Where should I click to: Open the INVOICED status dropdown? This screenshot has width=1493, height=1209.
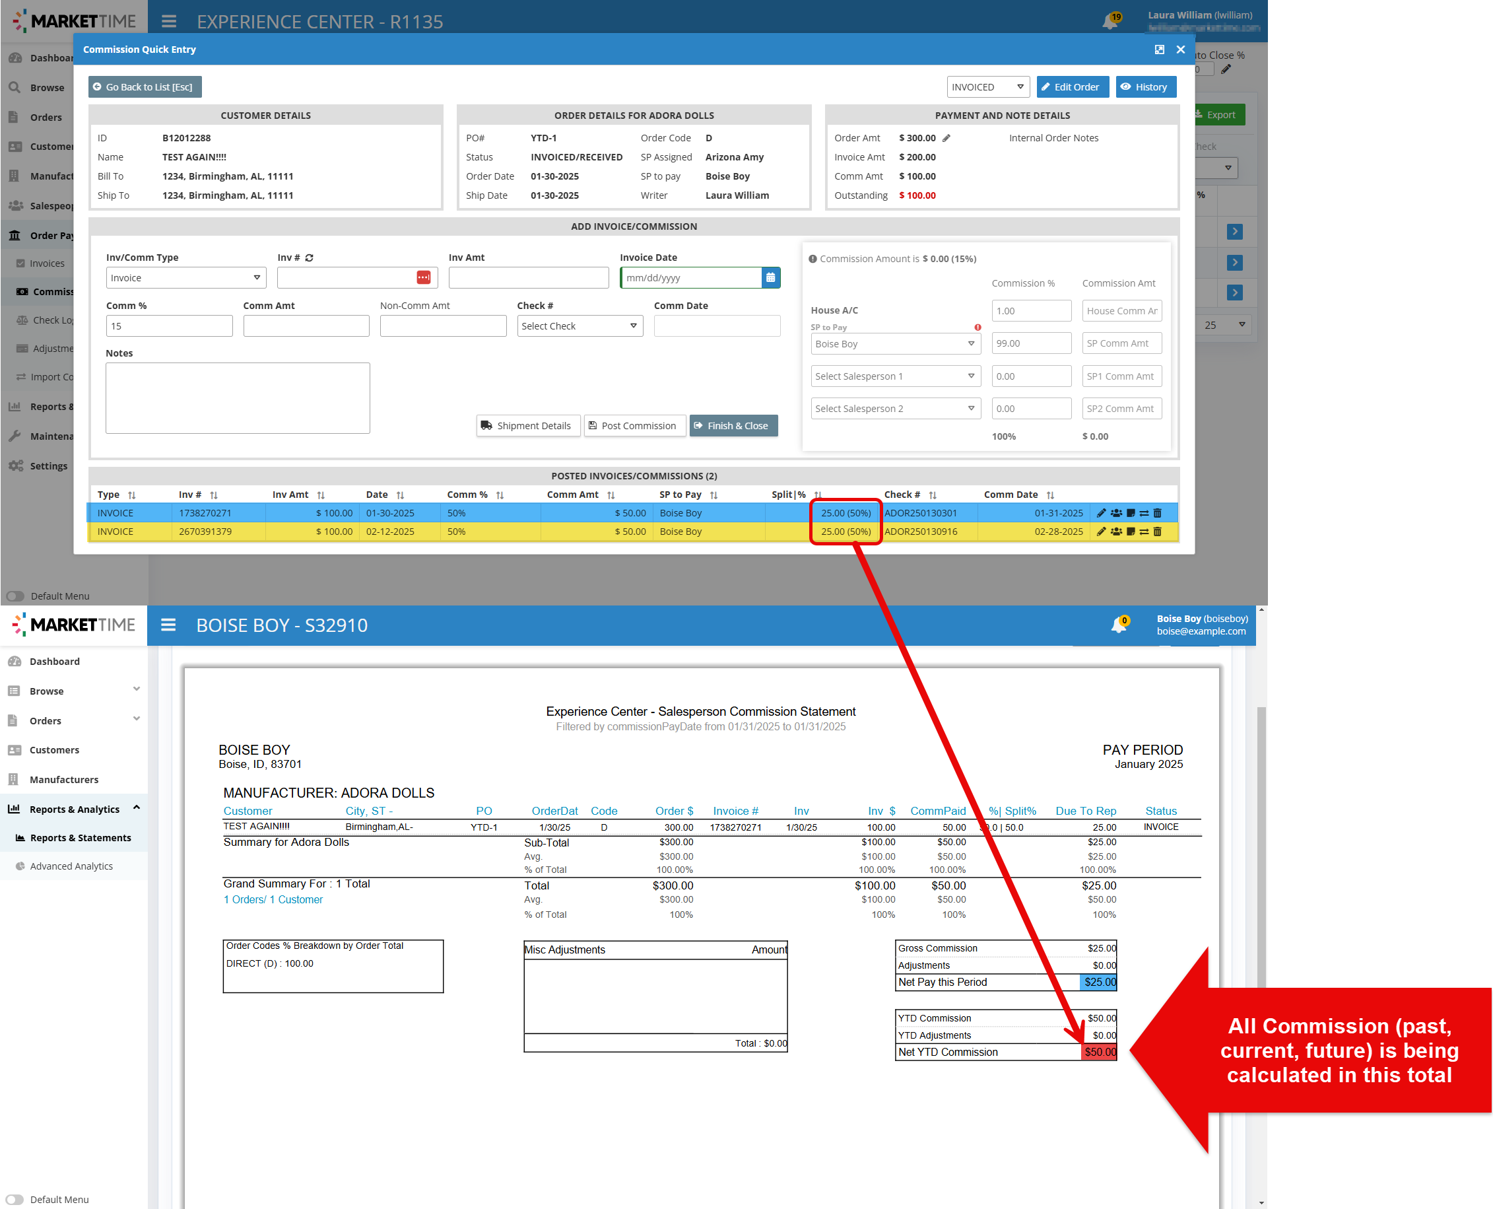click(987, 87)
